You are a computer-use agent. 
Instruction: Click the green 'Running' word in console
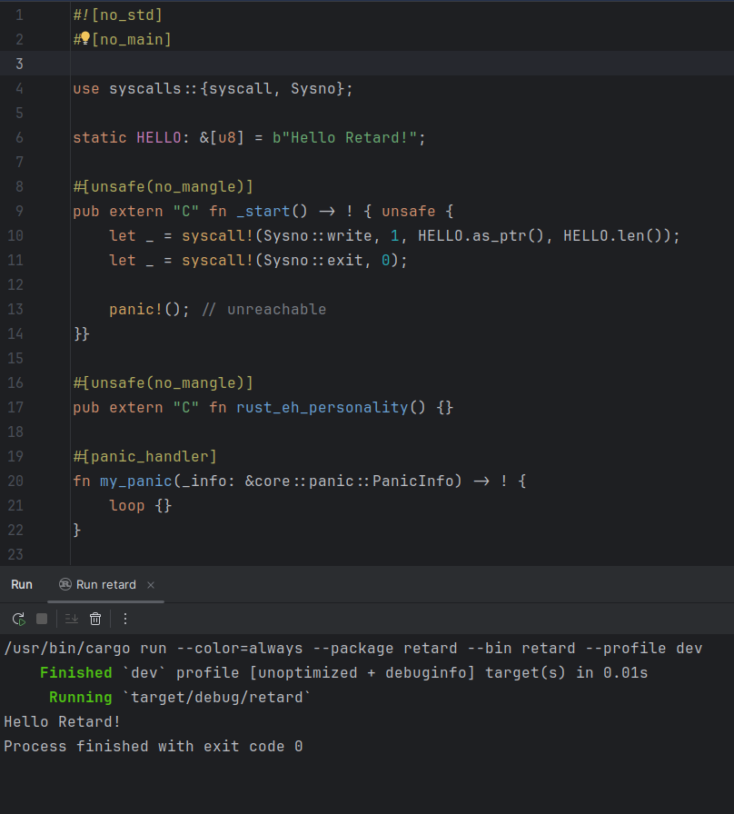point(81,697)
